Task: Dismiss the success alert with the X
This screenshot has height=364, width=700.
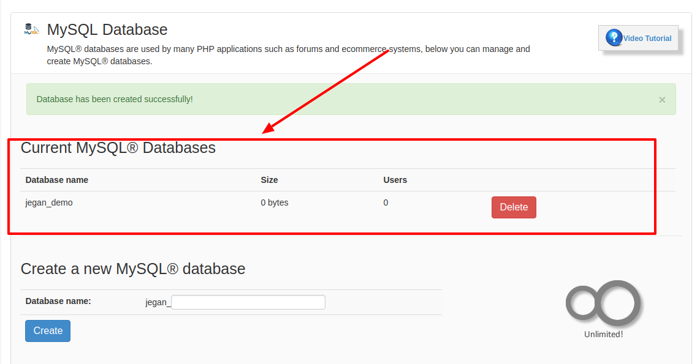Action: [x=662, y=100]
